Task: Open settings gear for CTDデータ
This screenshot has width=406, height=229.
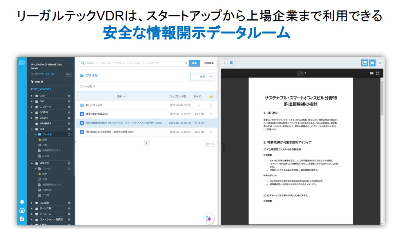Action: click(69, 107)
